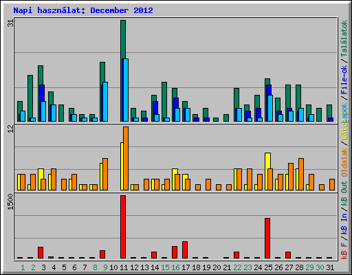The width and height of the screenshot is (352, 275).
Task: Select the tallest red kB bar on day 11
Action: pyautogui.click(x=123, y=227)
